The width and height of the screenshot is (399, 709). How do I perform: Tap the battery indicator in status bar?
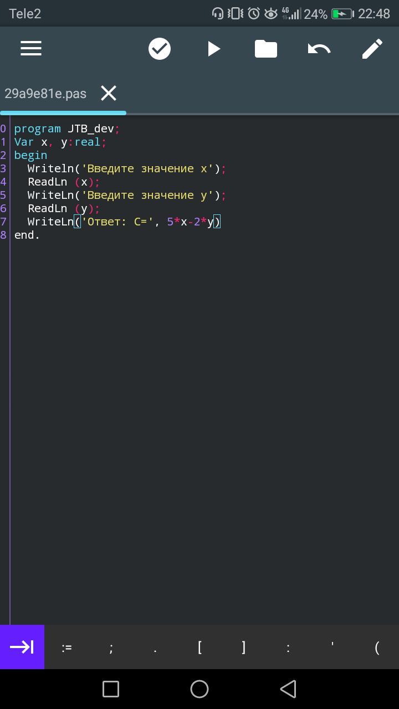pyautogui.click(x=342, y=14)
